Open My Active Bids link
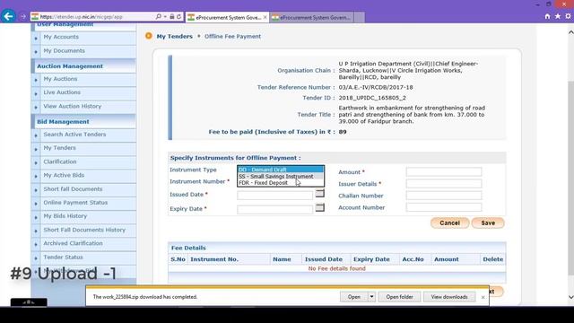 point(64,176)
